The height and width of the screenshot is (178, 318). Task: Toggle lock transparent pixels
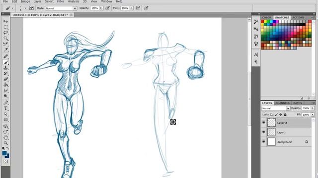272,114
